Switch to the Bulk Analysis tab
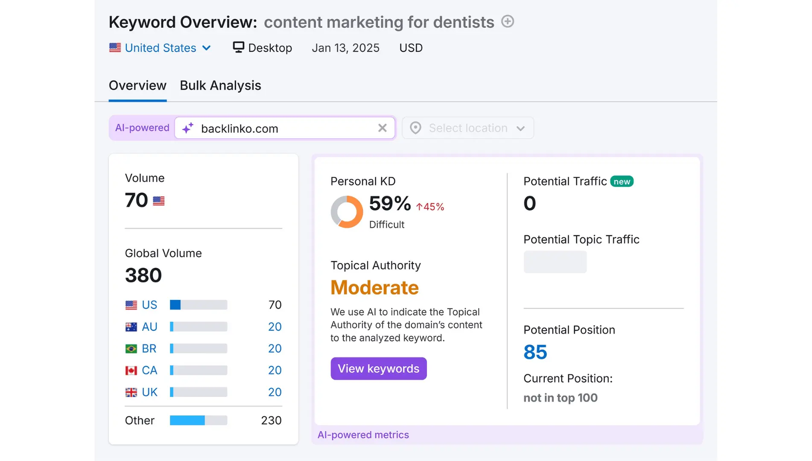The height and width of the screenshot is (461, 812). point(220,85)
